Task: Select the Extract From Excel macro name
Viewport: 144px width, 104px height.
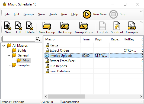Action: (x=62, y=61)
